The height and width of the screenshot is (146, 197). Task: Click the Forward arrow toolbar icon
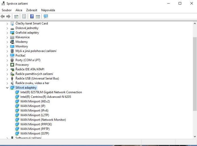coord(8,16)
